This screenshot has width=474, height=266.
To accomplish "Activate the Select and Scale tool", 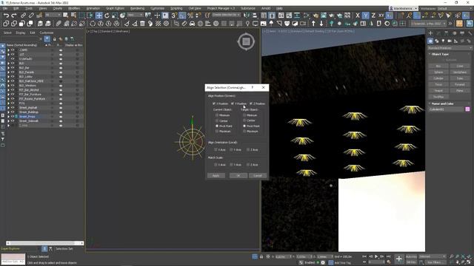I will pyautogui.click(x=115, y=15).
